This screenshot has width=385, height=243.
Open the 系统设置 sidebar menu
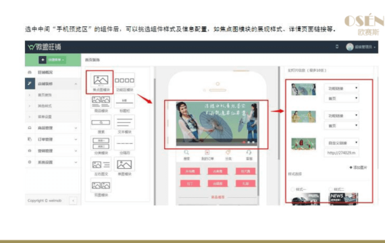53,162
